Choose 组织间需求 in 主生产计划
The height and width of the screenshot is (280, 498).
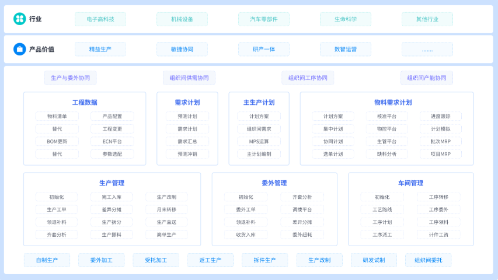coord(259,129)
